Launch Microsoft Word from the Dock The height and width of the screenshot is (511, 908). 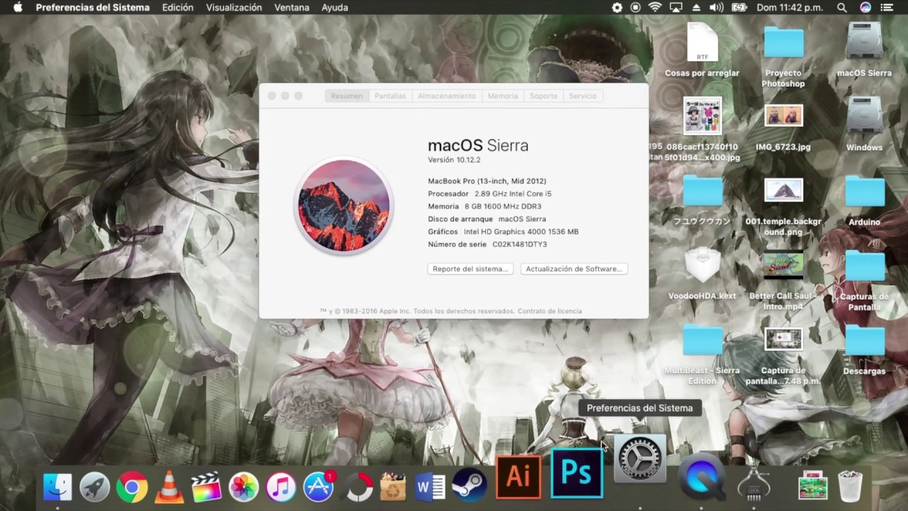click(431, 487)
